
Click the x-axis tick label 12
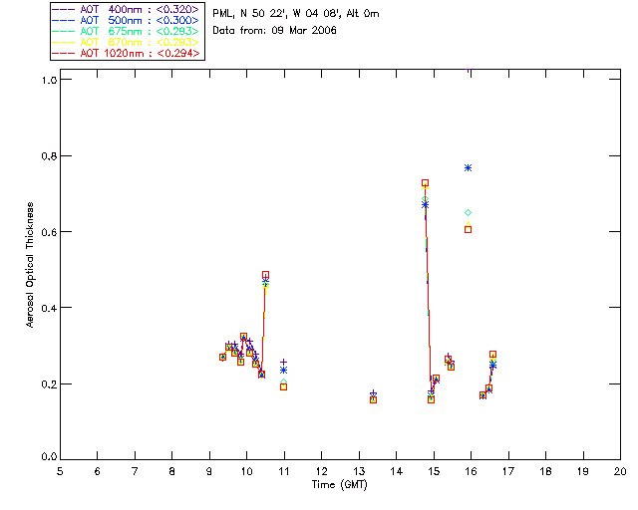pos(321,471)
